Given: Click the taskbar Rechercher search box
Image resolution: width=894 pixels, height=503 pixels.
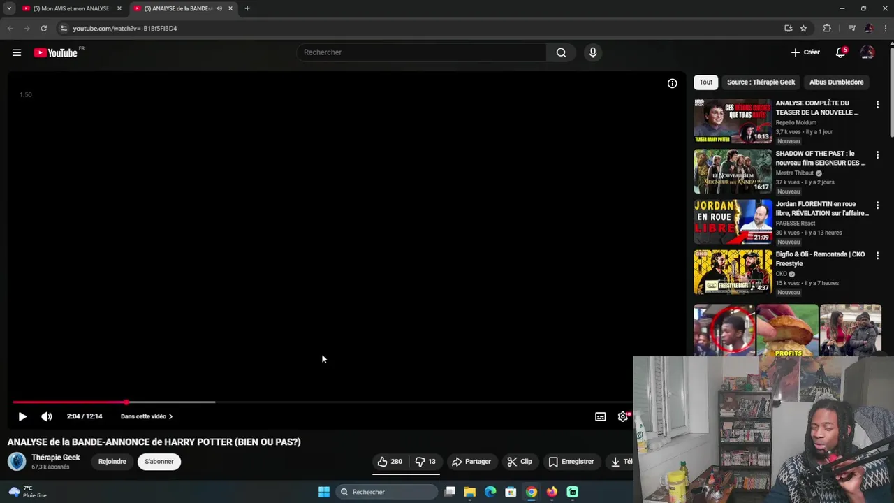Looking at the screenshot, I should 387,492.
